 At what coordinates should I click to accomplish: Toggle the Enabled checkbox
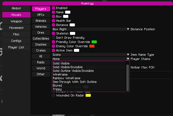53,8
